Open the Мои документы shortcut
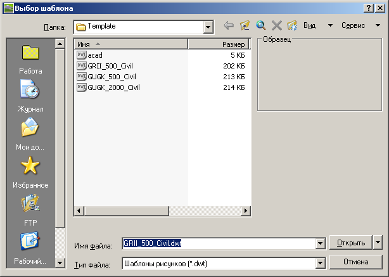 point(30,134)
